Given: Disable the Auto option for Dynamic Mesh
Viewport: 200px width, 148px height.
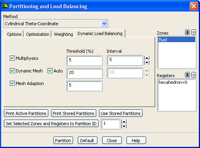Looking at the screenshot, I should pos(50,71).
